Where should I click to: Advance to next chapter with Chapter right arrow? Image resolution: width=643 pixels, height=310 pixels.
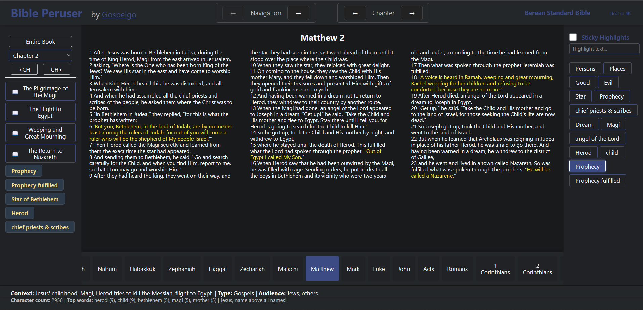[412, 13]
